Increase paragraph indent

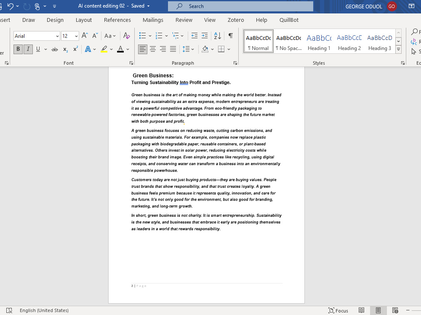(205, 36)
